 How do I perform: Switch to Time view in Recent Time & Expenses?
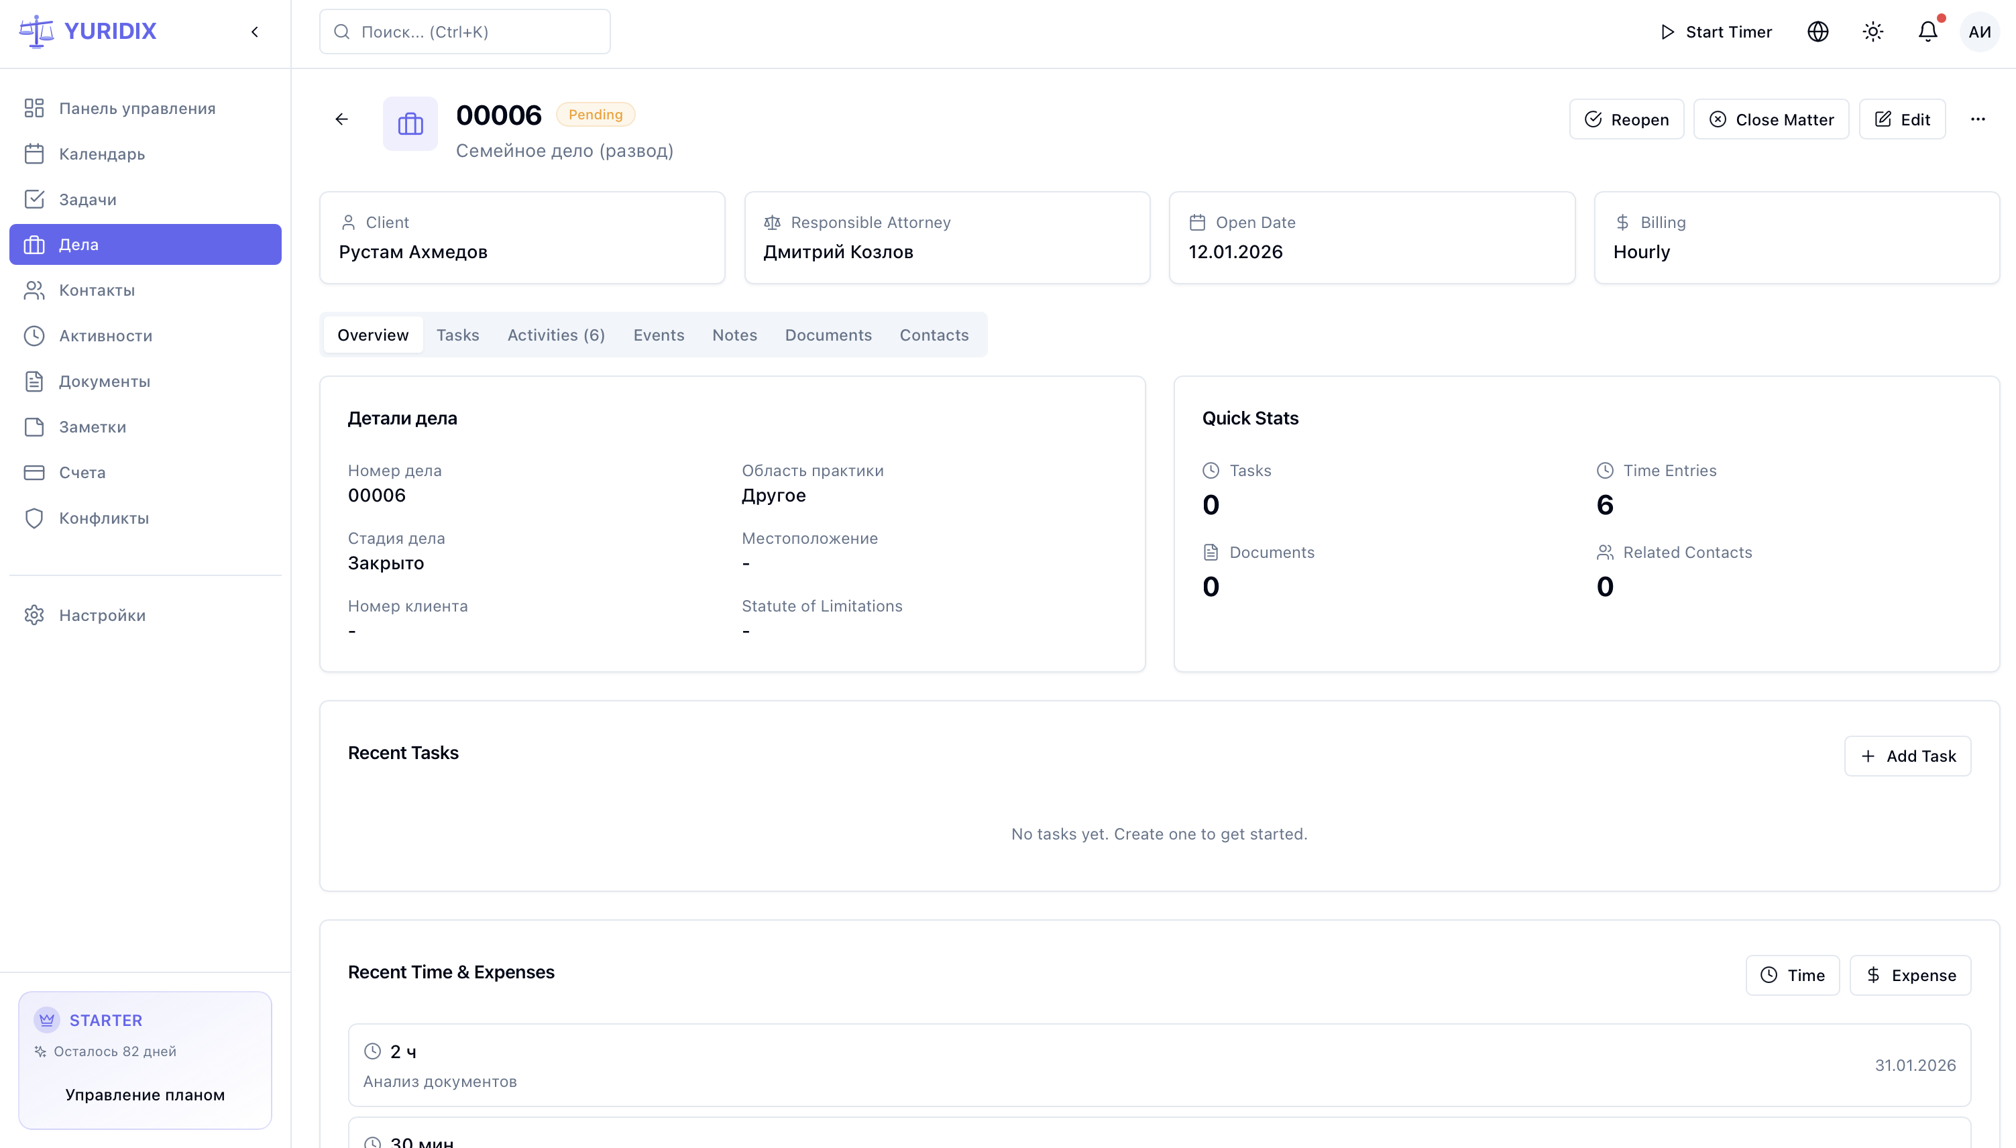coord(1791,974)
